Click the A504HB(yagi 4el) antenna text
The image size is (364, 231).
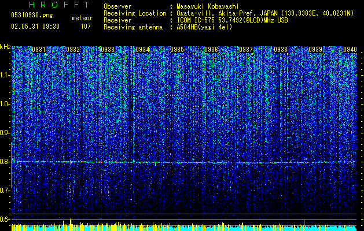pyautogui.click(x=204, y=27)
